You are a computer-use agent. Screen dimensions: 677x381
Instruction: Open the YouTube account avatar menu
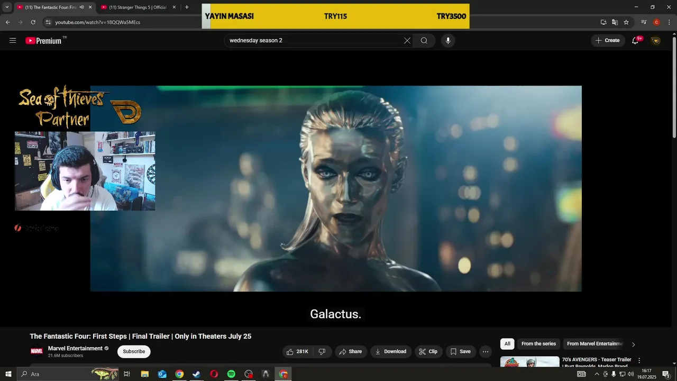coord(656,41)
